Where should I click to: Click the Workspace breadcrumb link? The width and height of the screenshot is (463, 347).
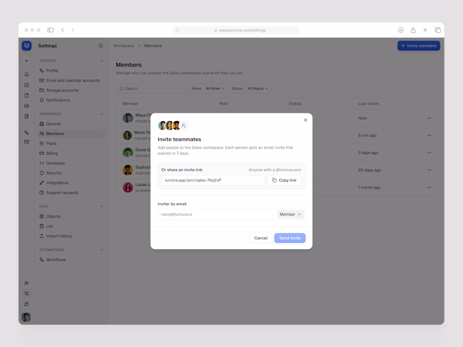[x=124, y=46]
